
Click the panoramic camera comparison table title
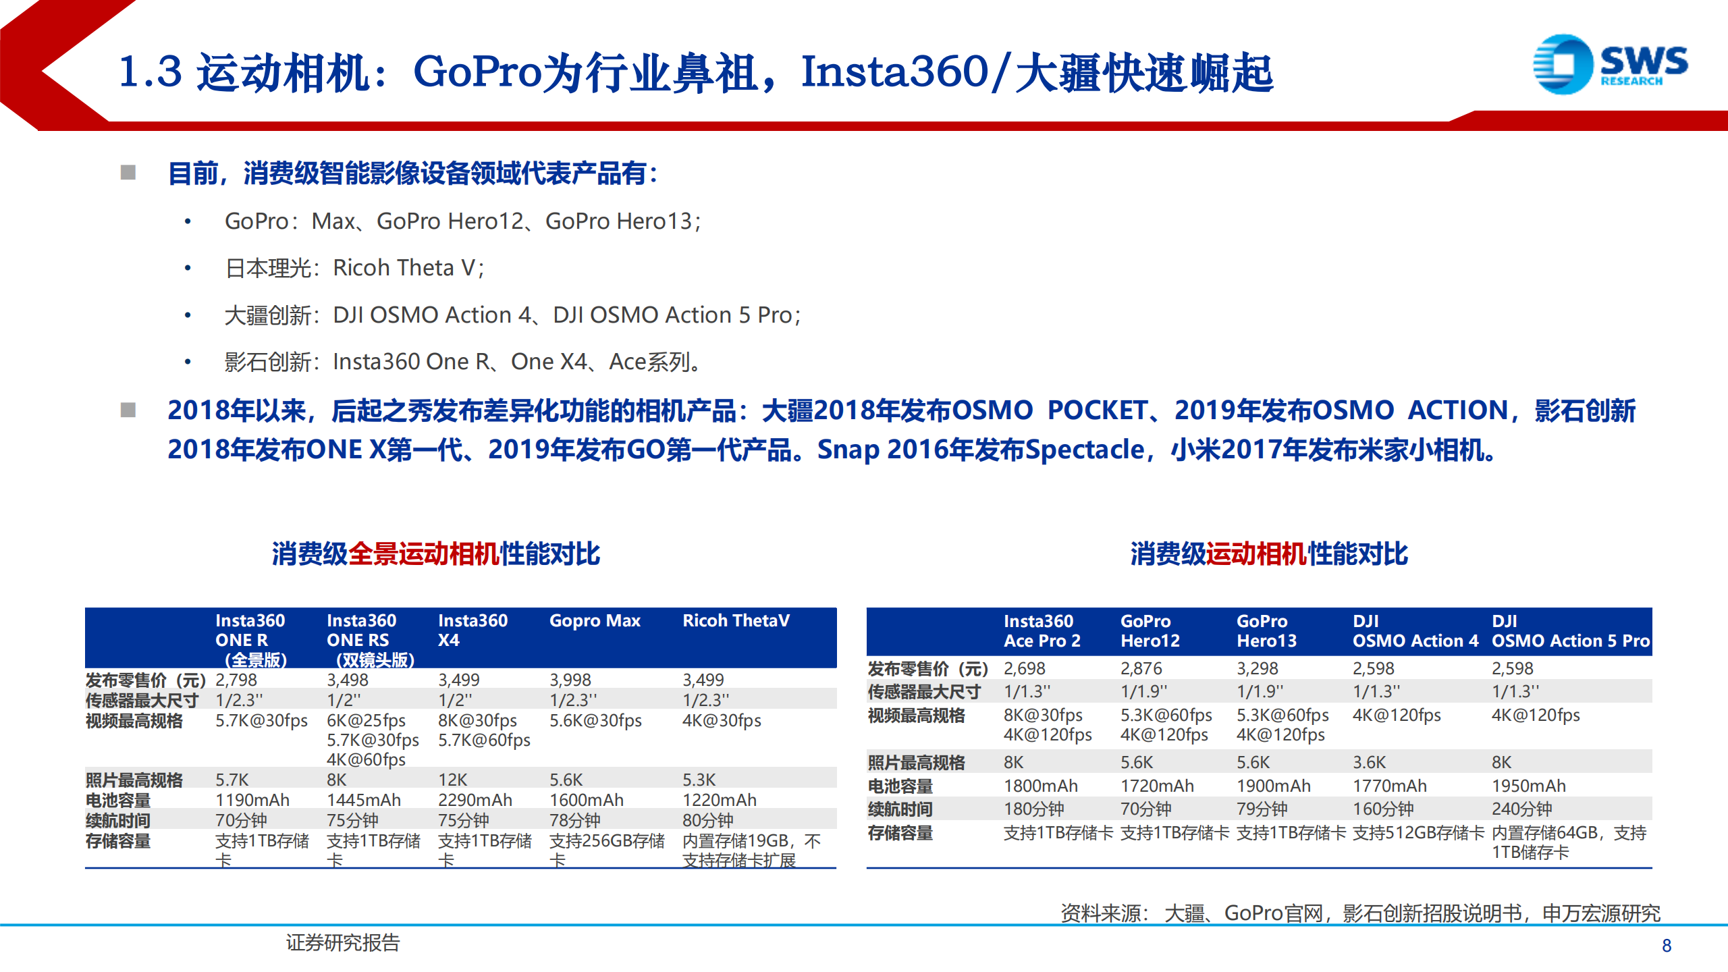pos(435,553)
